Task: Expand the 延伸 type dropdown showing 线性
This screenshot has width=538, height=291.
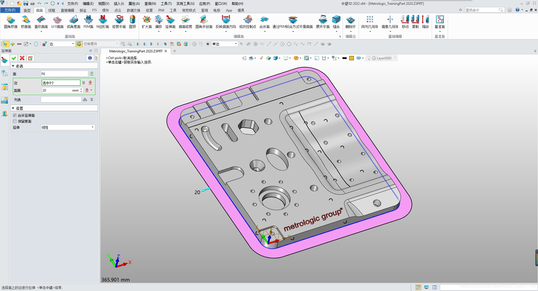Action: [x=93, y=127]
